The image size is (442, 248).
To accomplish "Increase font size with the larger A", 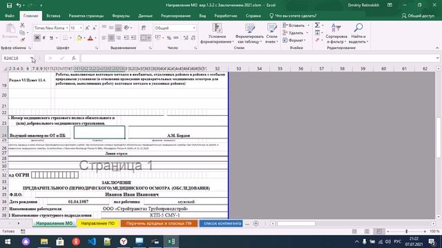I will [88, 28].
